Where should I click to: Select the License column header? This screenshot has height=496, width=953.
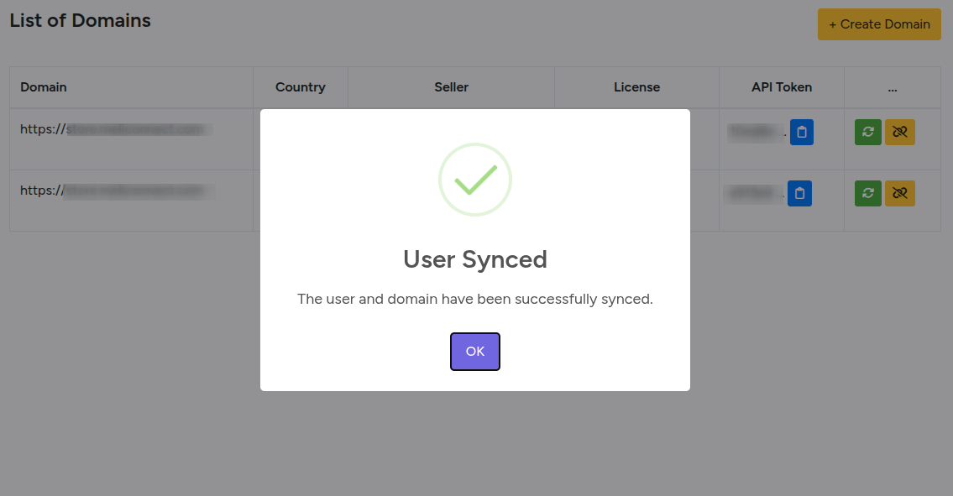click(637, 87)
